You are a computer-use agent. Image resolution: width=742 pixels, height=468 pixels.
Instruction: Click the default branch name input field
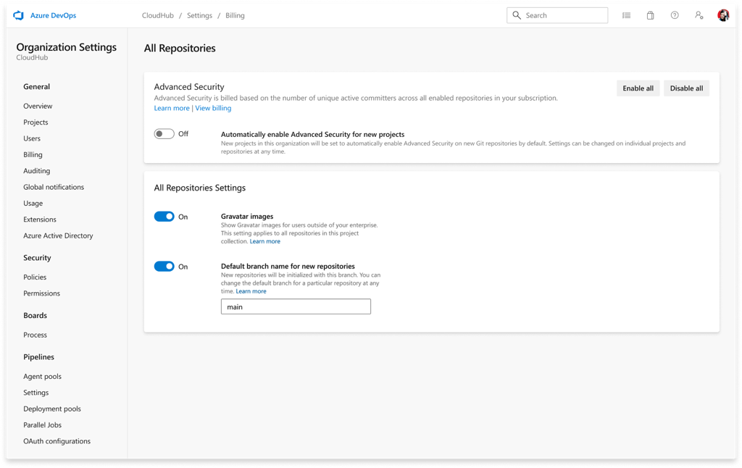[x=296, y=306]
